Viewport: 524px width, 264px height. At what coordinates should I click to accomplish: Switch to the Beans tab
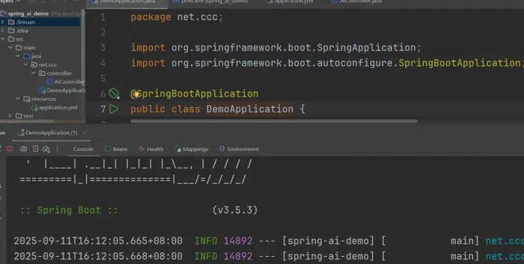click(x=116, y=149)
